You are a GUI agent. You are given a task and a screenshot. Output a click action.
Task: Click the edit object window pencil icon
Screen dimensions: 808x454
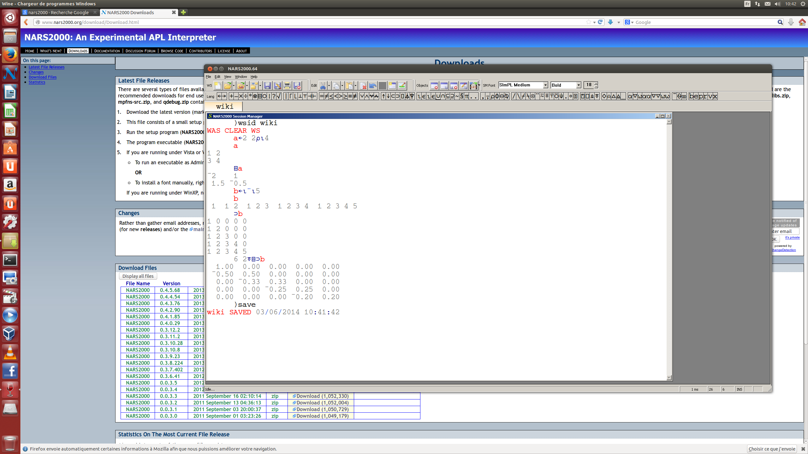coord(464,85)
